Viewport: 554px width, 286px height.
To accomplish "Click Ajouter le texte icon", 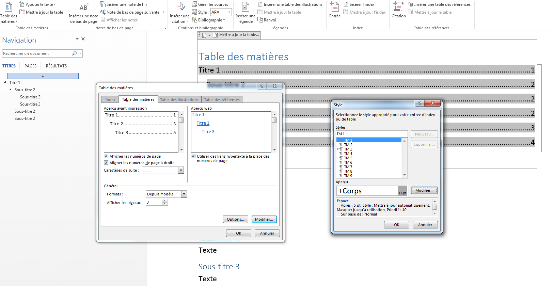I will (x=22, y=4).
